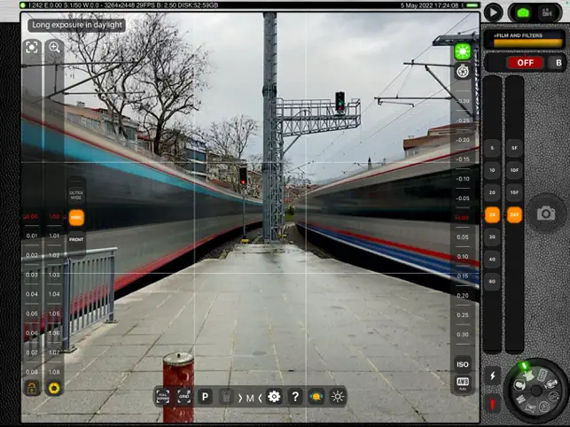
Task: Open the +FILM AND FILTERS panel
Action: point(523,39)
